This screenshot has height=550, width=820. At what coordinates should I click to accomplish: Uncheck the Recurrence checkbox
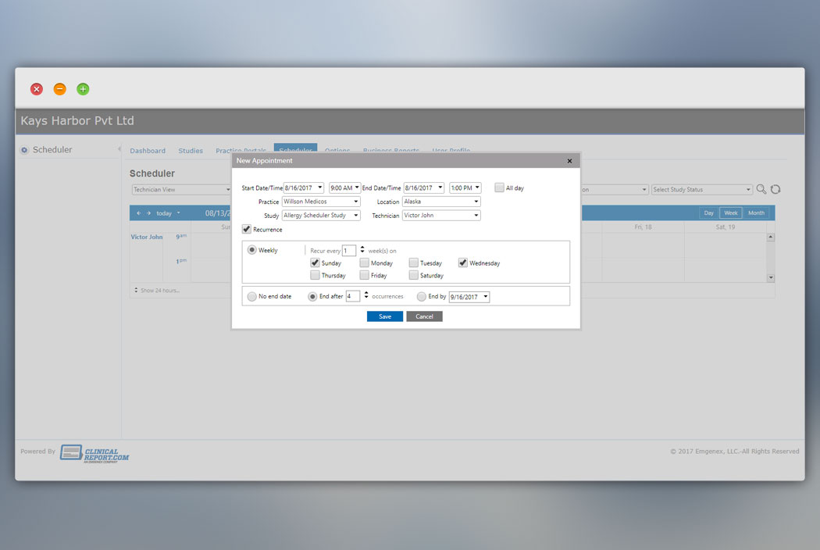(246, 229)
